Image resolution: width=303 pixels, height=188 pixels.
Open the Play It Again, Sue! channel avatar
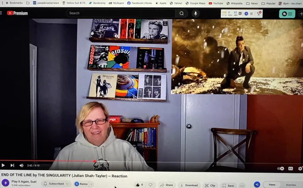(x=5, y=183)
